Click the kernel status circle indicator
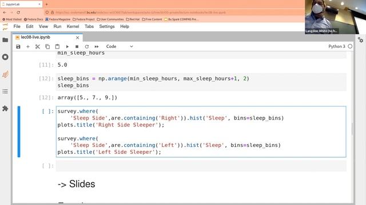366x205 pixels. pos(350,46)
